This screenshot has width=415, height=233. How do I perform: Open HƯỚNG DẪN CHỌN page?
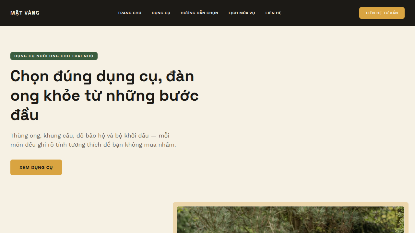tap(199, 13)
